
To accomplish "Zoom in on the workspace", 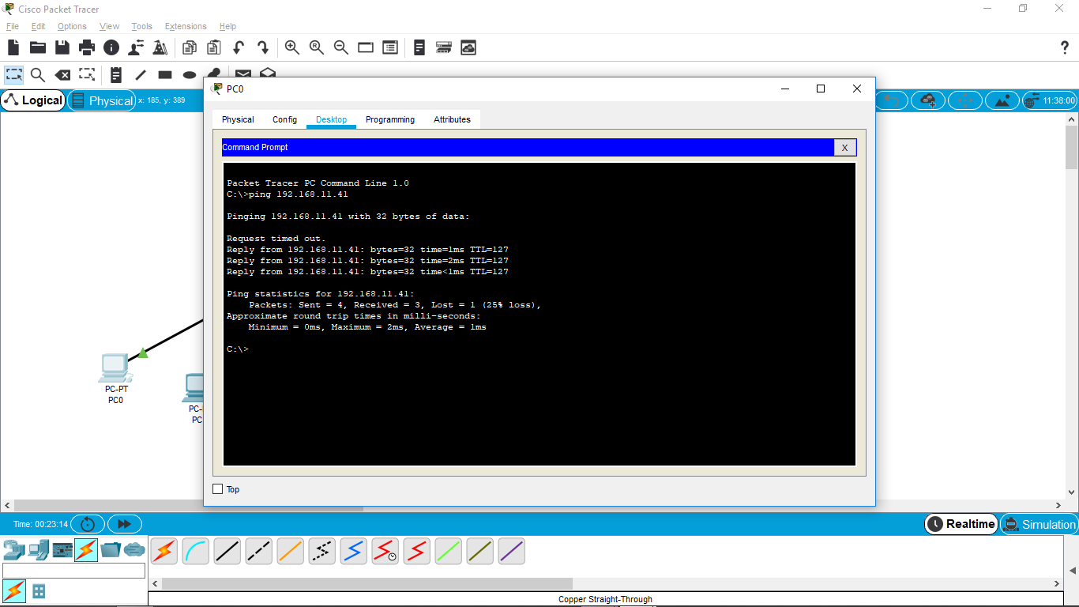I will 292,47.
